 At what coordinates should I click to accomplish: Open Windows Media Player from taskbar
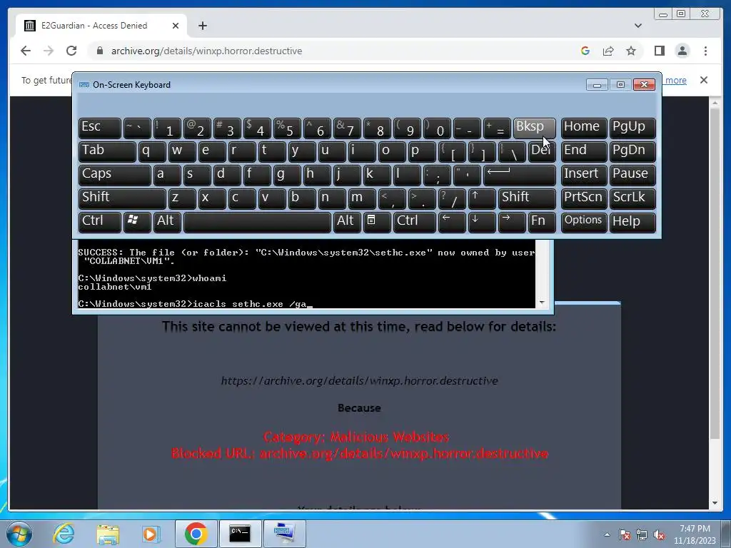pos(151,534)
